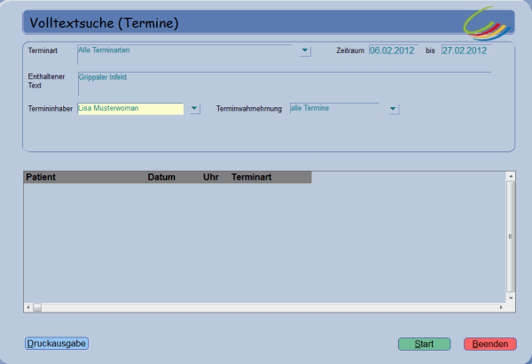Click the red Beenden button
This screenshot has height=364, width=532.
(x=490, y=344)
